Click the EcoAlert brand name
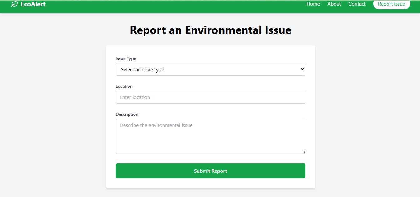 point(33,4)
